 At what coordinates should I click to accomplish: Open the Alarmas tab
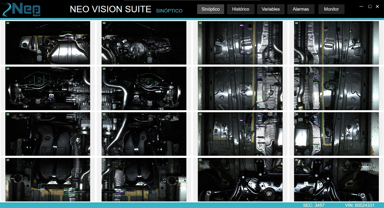click(x=301, y=9)
